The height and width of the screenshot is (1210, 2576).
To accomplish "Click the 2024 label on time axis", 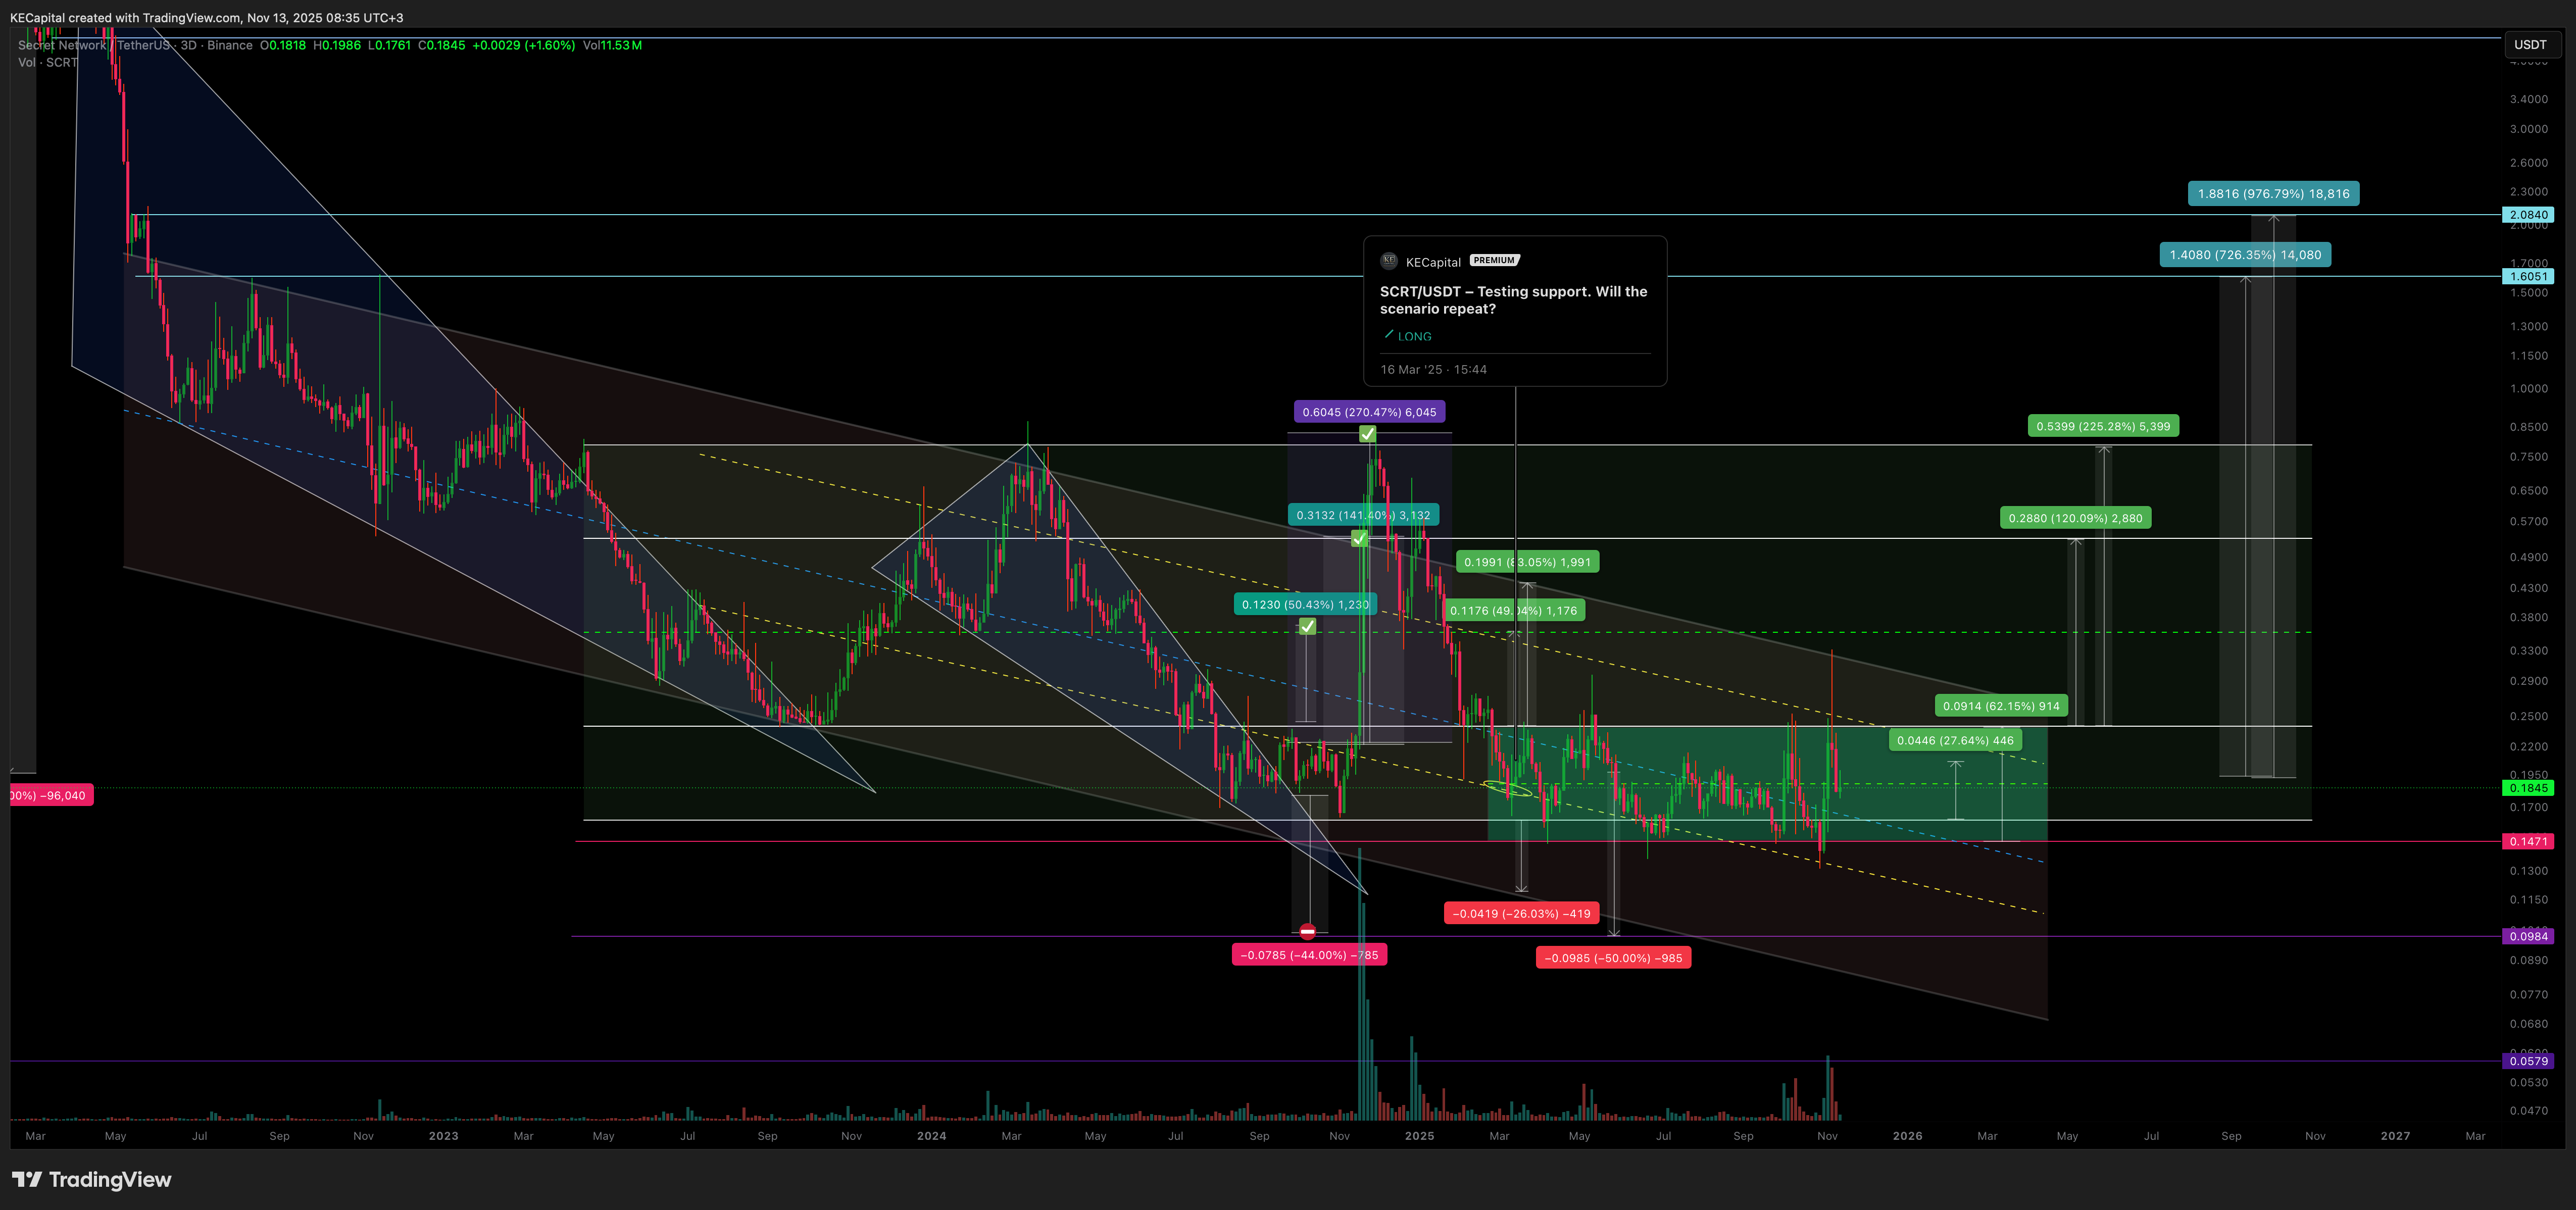I will (x=931, y=1136).
